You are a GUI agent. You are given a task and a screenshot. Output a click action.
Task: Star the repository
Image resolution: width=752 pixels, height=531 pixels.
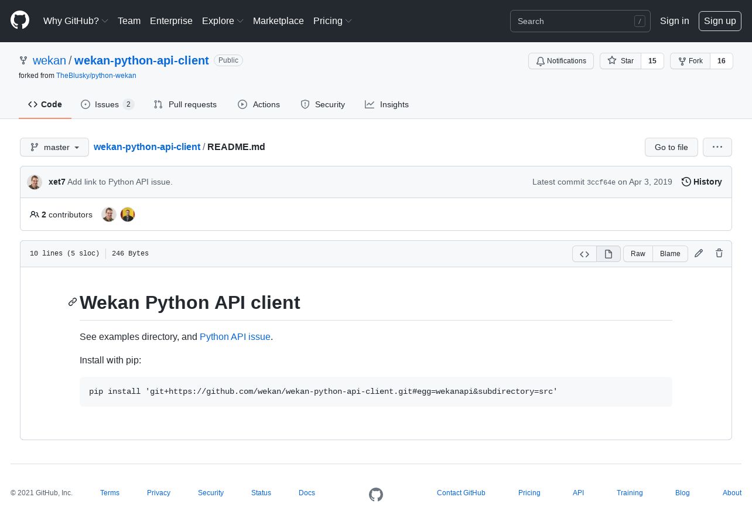620,61
